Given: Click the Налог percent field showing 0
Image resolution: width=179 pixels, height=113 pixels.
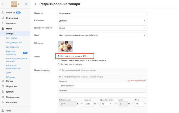Looking at the screenshot, I should 123,104.
